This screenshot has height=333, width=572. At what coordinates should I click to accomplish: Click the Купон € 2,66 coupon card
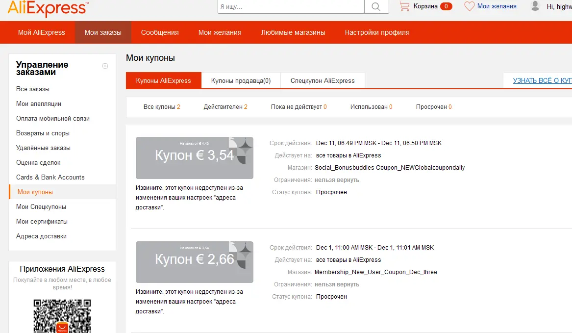point(195,262)
